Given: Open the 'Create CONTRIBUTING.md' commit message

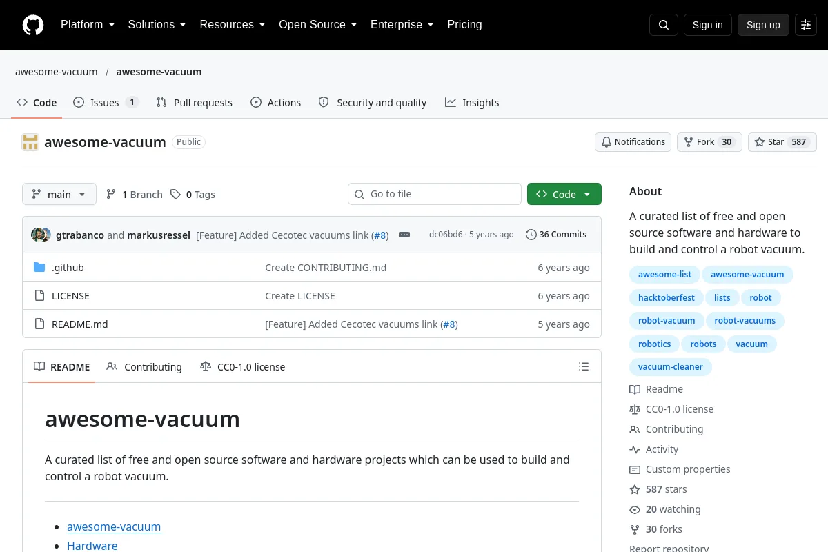Looking at the screenshot, I should click(x=326, y=268).
